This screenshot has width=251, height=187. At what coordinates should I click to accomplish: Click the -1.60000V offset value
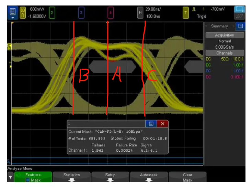pyautogui.click(x=37, y=16)
